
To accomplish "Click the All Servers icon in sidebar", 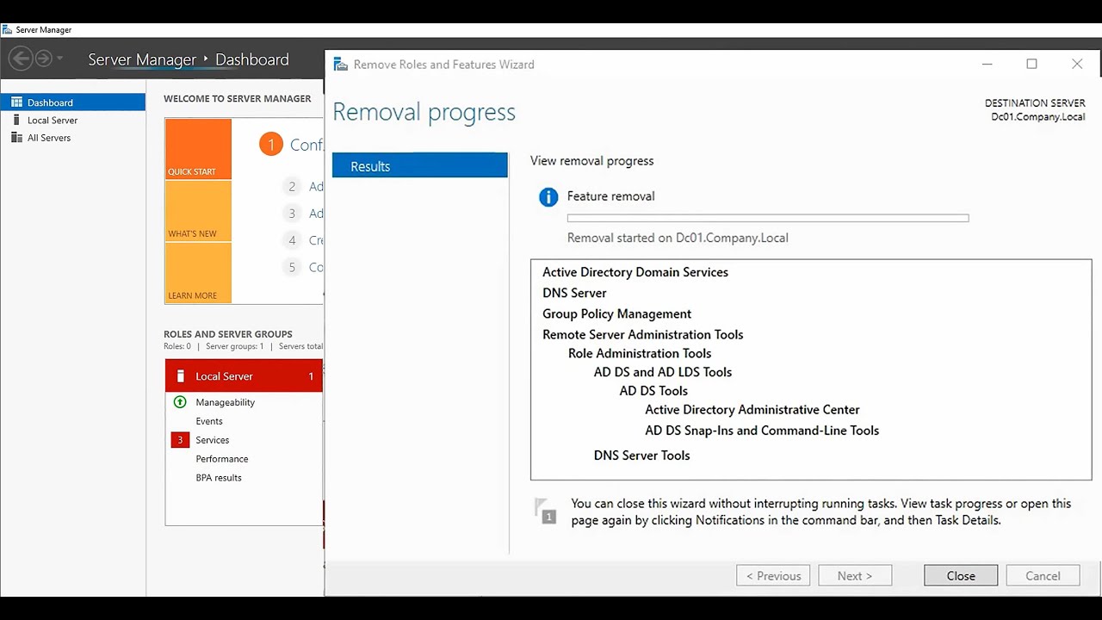I will pos(16,138).
